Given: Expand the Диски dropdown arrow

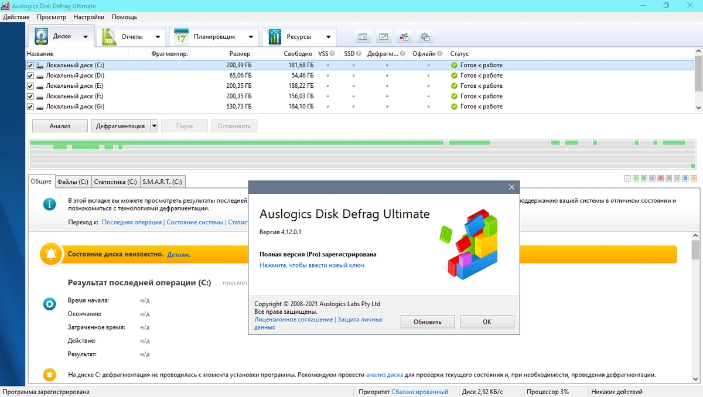Looking at the screenshot, I should point(86,37).
